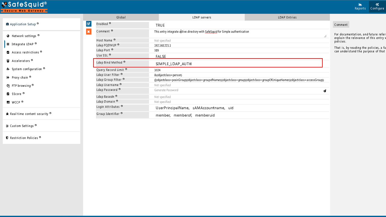Click the Proxy chain icon
The height and width of the screenshot is (217, 386).
tap(8, 77)
